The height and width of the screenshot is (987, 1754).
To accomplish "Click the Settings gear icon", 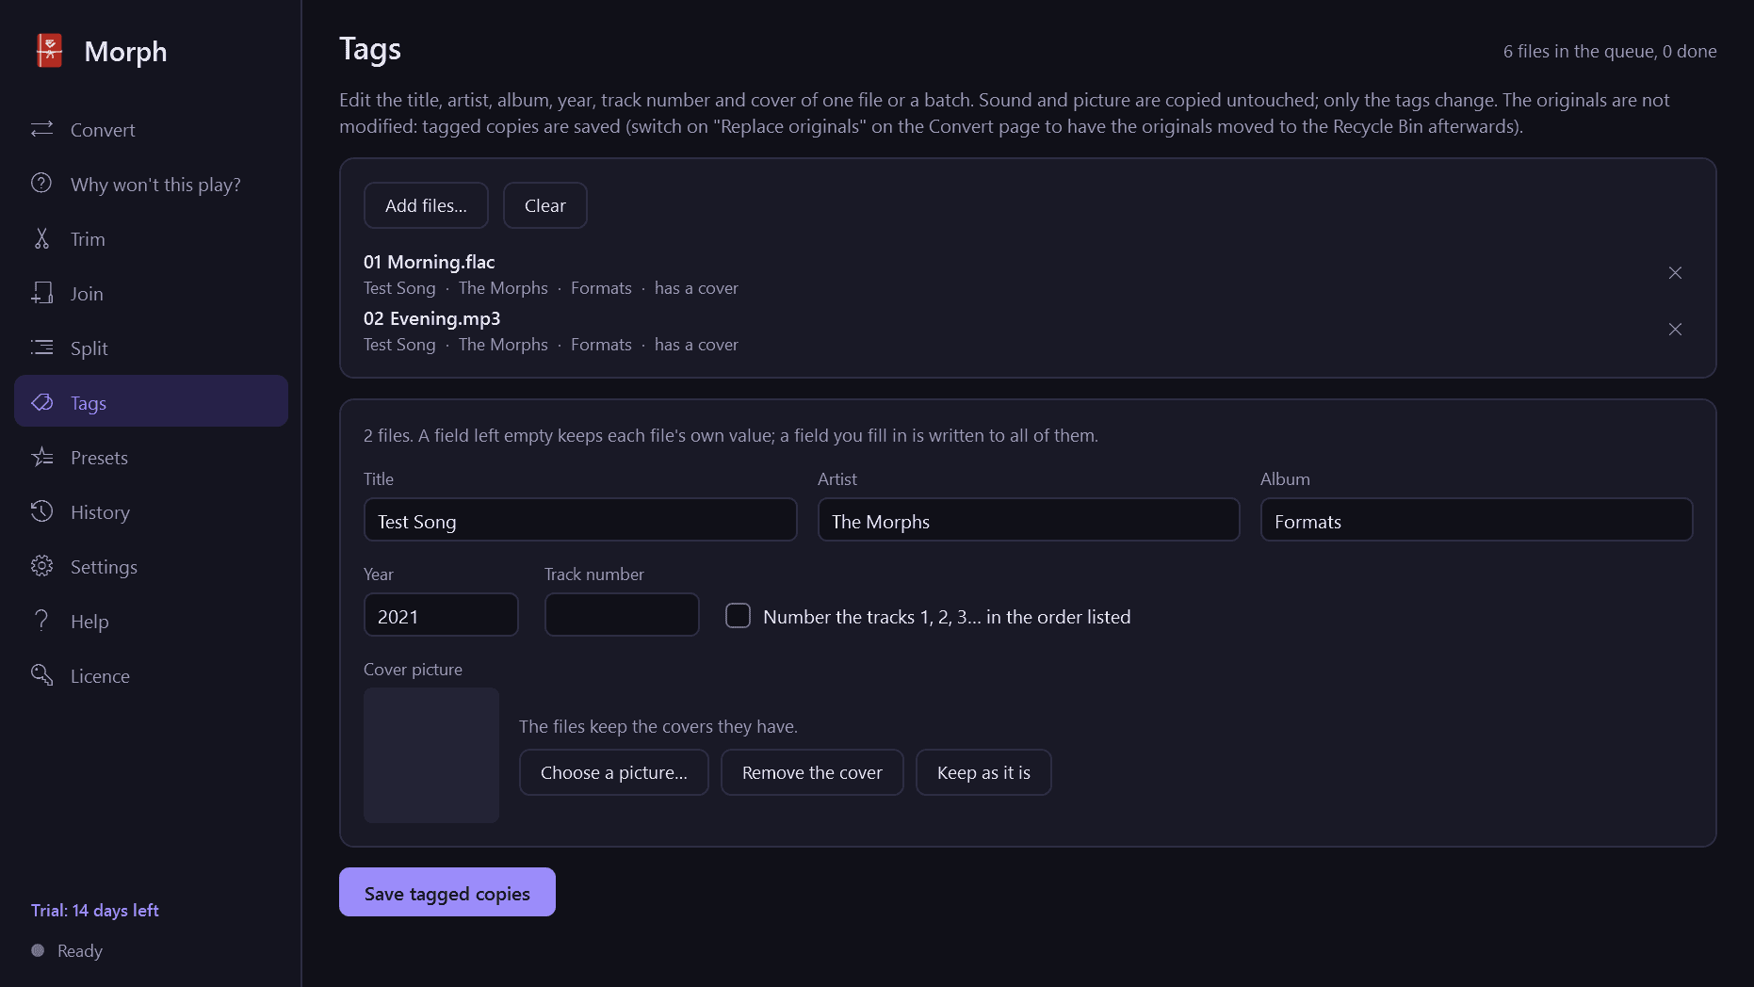I will tap(41, 566).
